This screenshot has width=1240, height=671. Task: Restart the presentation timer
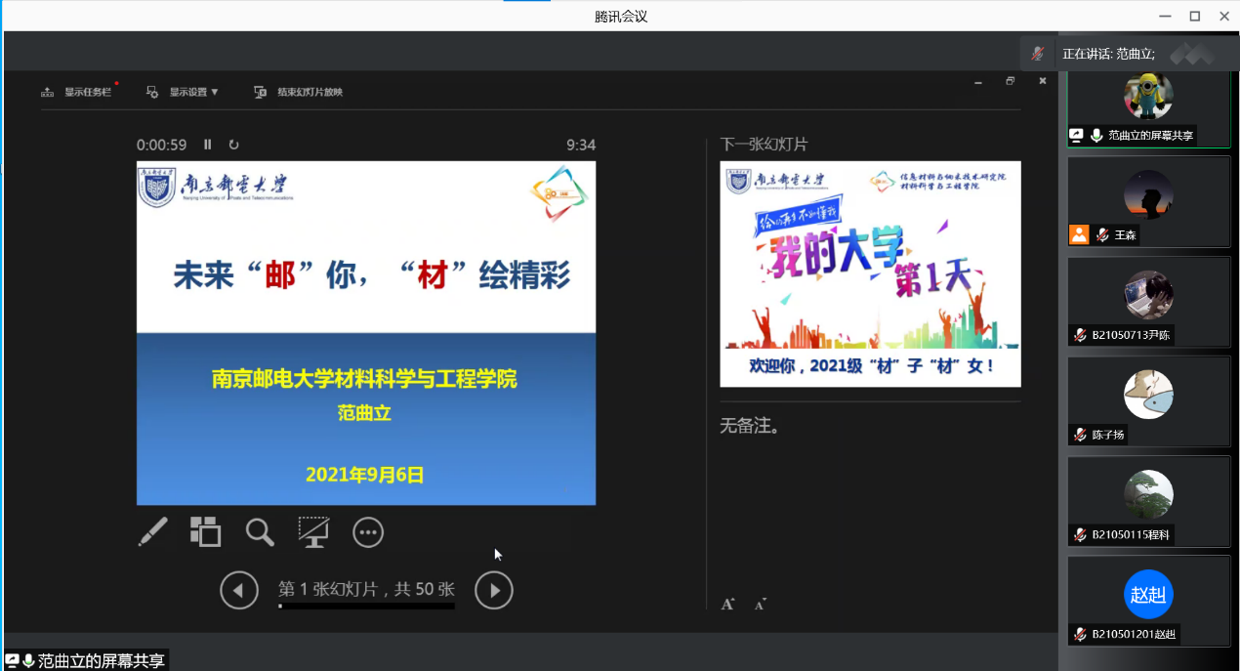pos(233,145)
